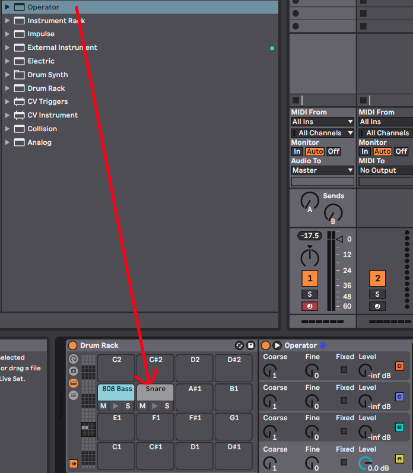
Task: Click the Send A knob
Action: (x=310, y=201)
